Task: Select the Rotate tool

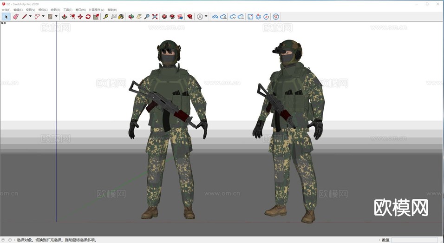Action: 88,17
